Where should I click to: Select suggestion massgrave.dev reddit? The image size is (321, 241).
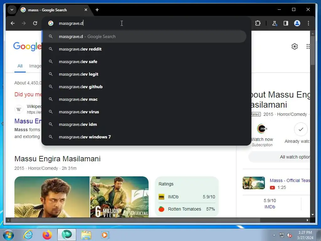point(144,49)
